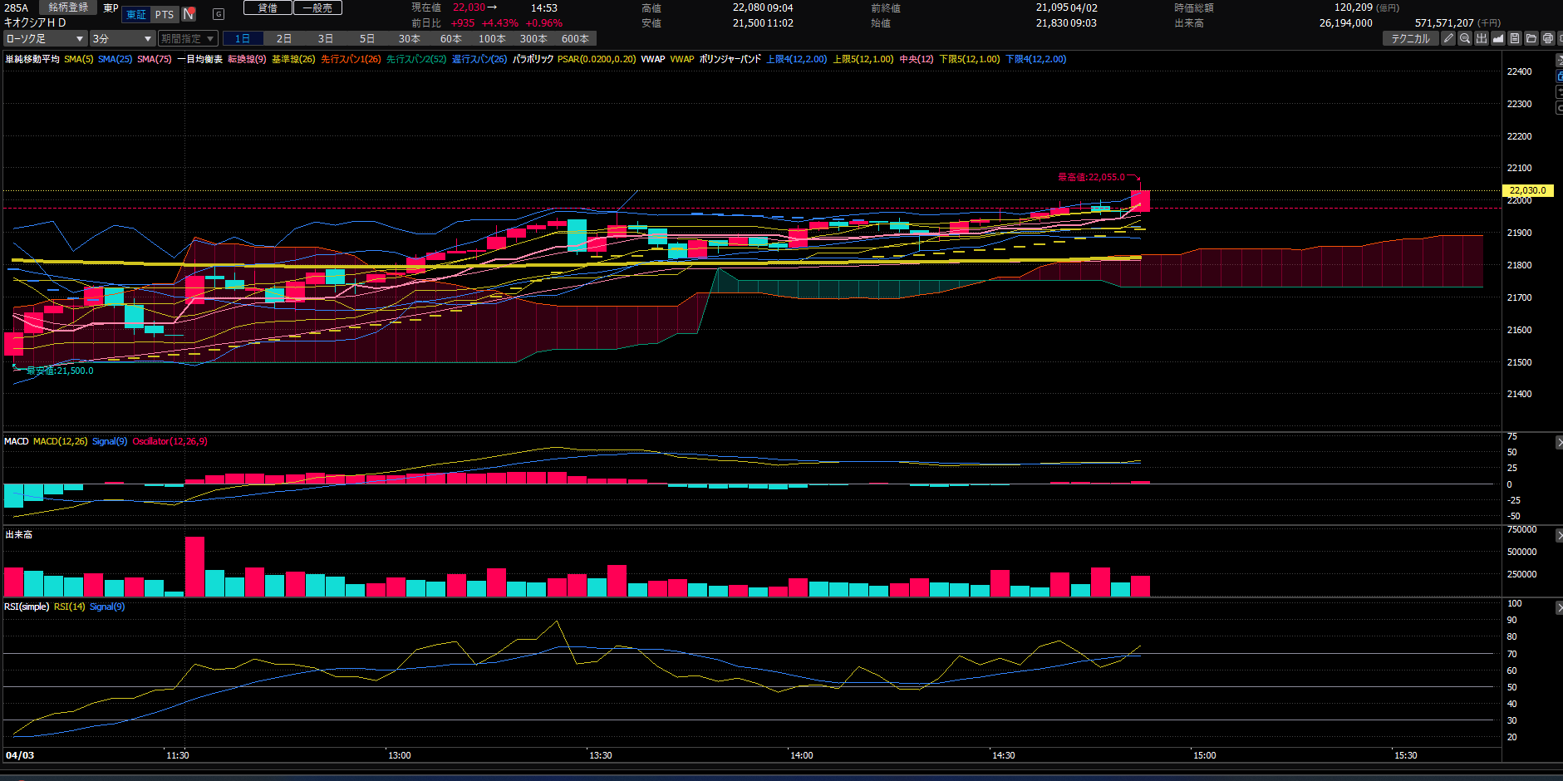
Task: Select the 5日 range tab
Action: (367, 39)
